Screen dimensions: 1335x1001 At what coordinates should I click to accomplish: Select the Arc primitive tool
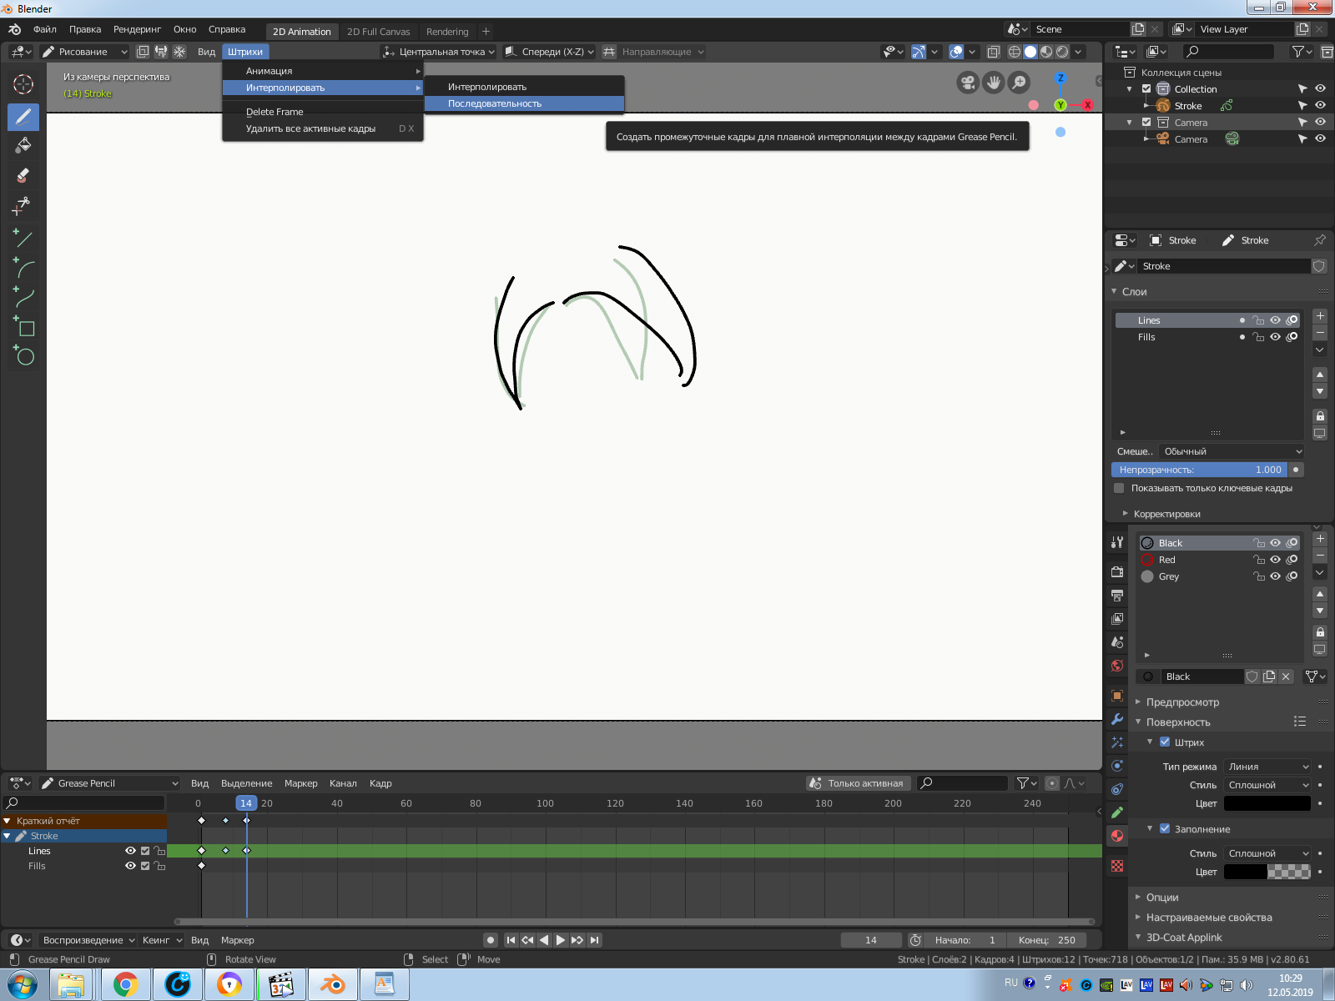[23, 269]
